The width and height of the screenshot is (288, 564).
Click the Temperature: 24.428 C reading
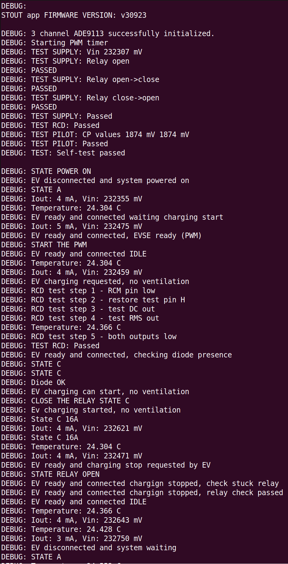pos(76,529)
